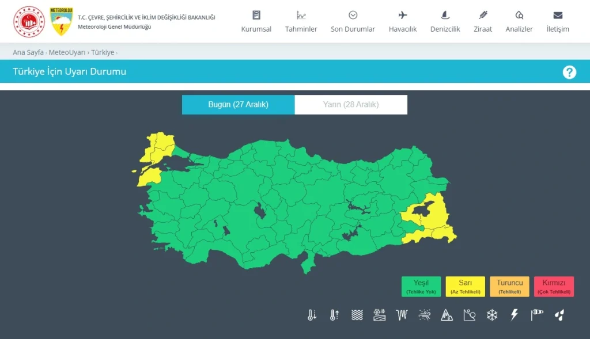Image resolution: width=590 pixels, height=339 pixels.
Task: Filter by wavy fog lines icon
Action: (x=357, y=315)
